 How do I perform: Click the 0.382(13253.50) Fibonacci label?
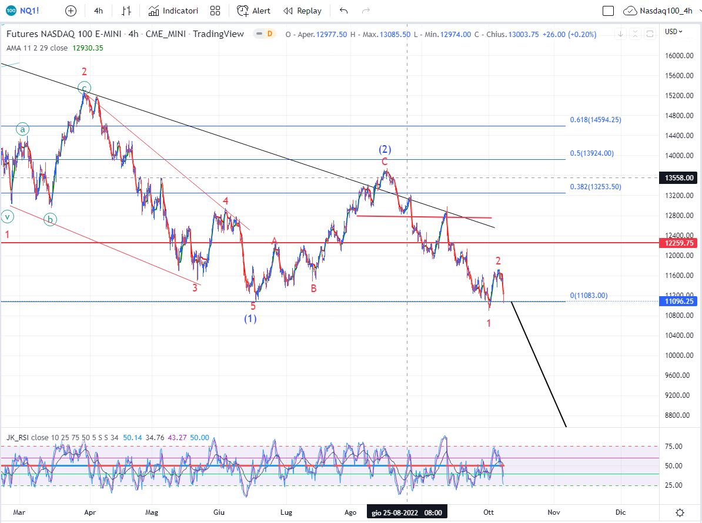pos(596,186)
